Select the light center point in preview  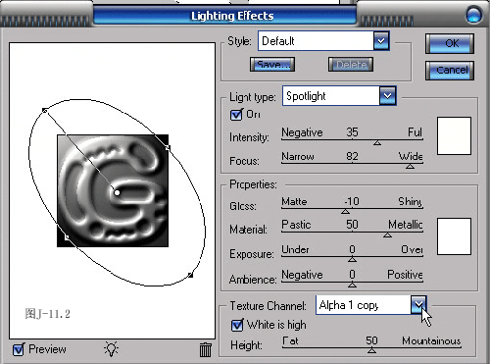(x=117, y=193)
